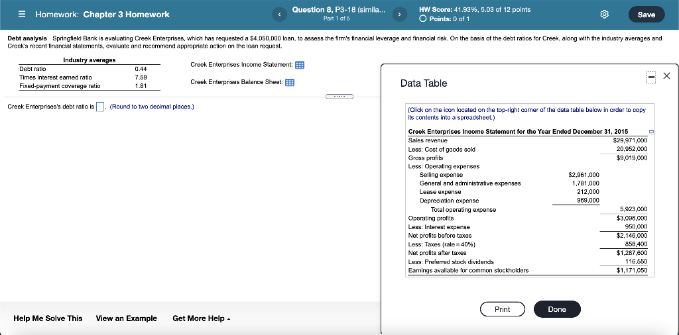679x335 pixels.
Task: Click the Round to two decimal places note
Action: 152,107
